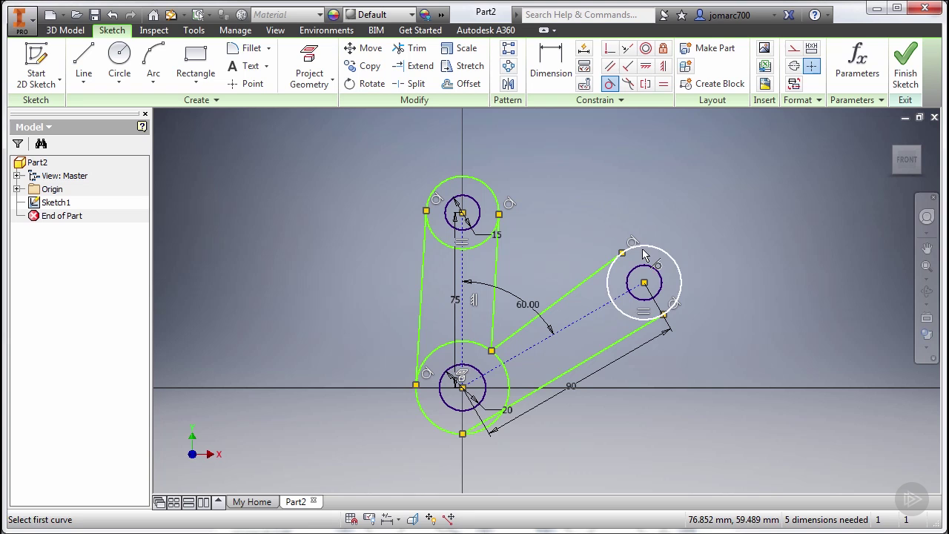Click the save icon in quick access toolbar

coord(95,14)
